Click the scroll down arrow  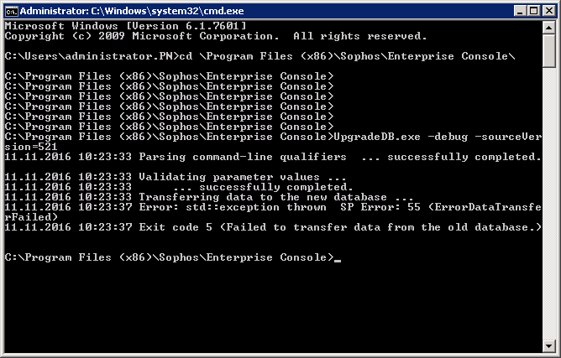548,346
